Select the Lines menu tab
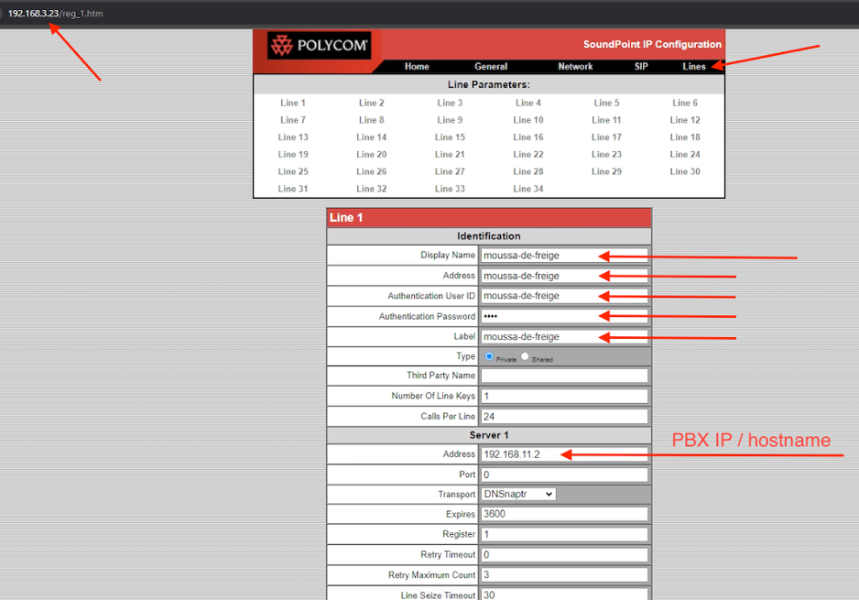 [x=694, y=67]
